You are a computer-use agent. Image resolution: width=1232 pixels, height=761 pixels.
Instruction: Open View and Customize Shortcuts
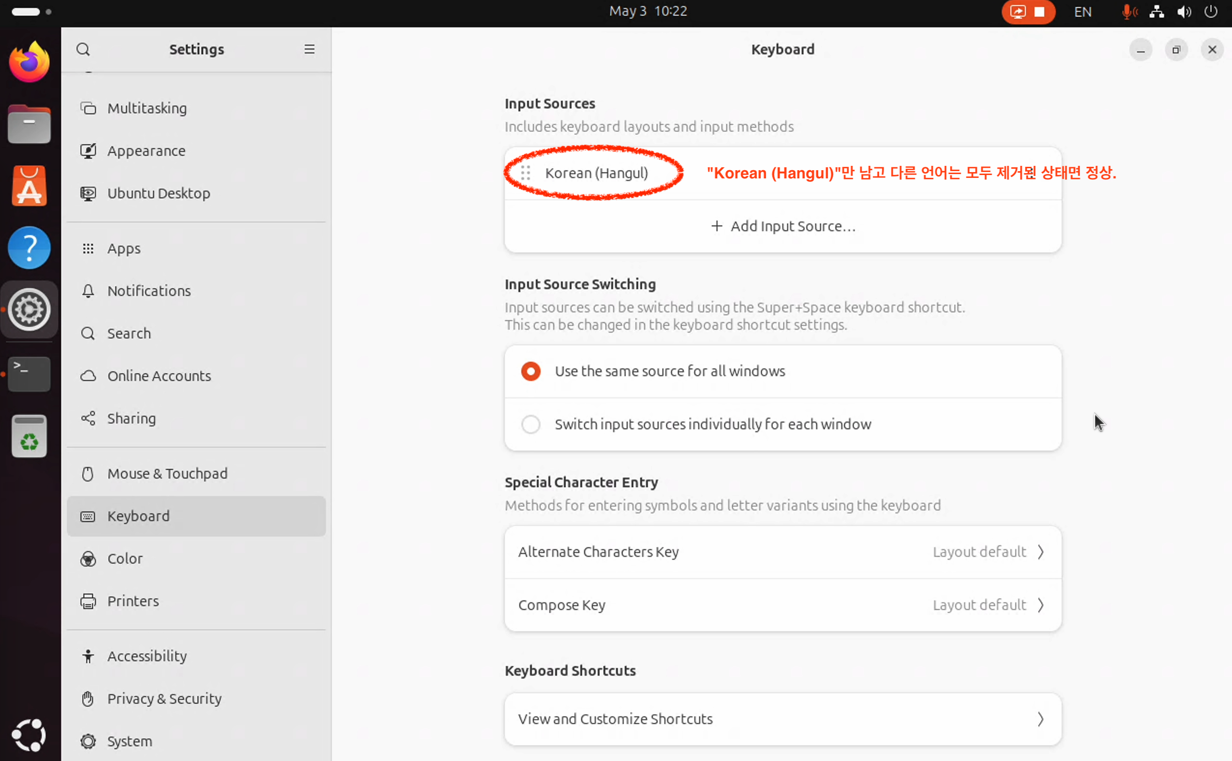[x=783, y=719]
